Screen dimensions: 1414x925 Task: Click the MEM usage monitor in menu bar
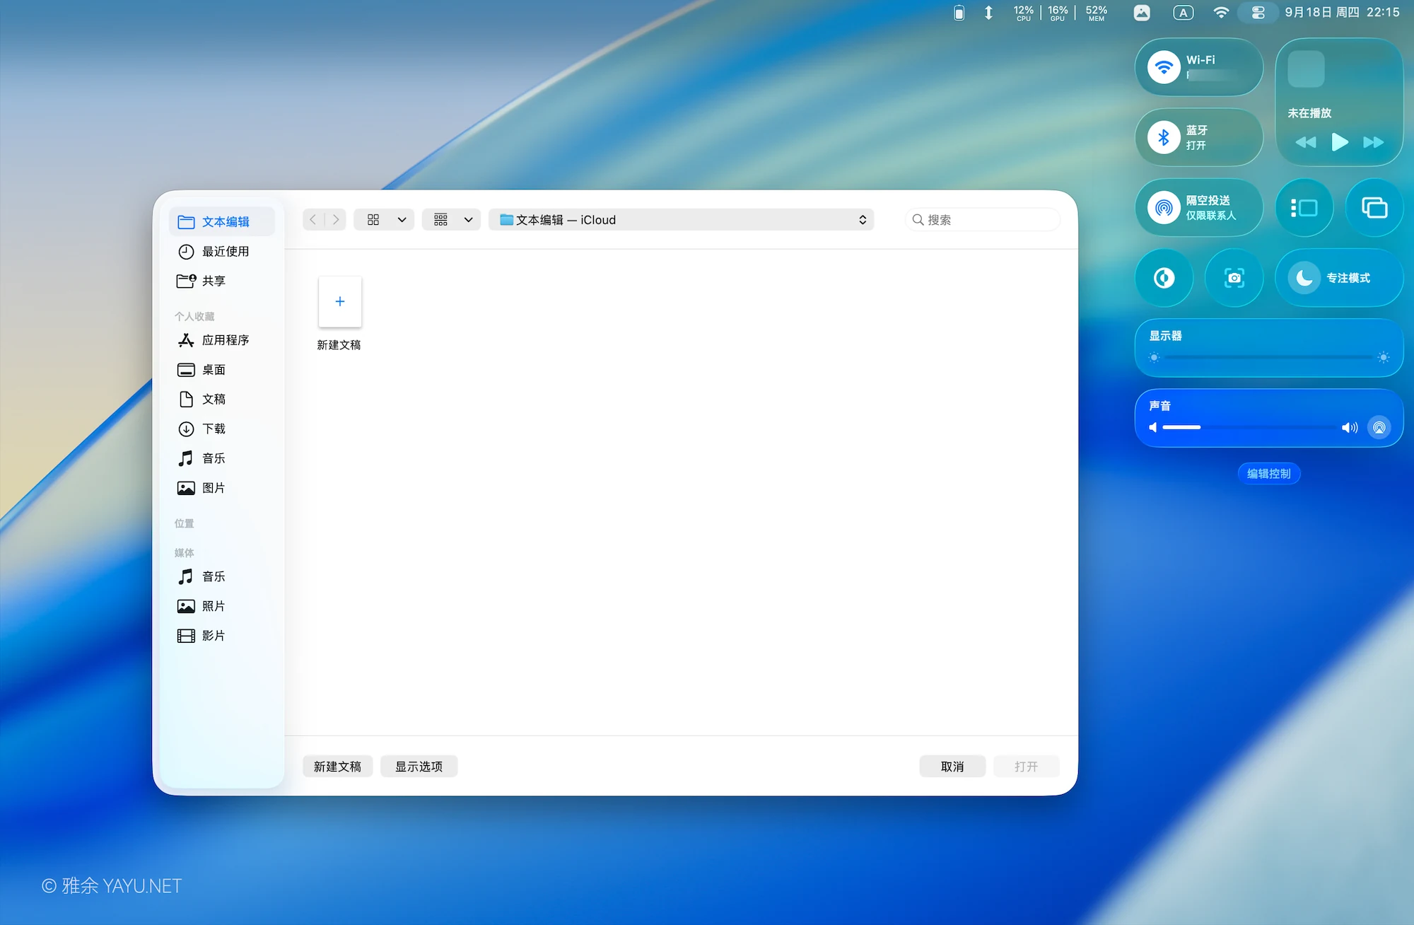pyautogui.click(x=1097, y=13)
